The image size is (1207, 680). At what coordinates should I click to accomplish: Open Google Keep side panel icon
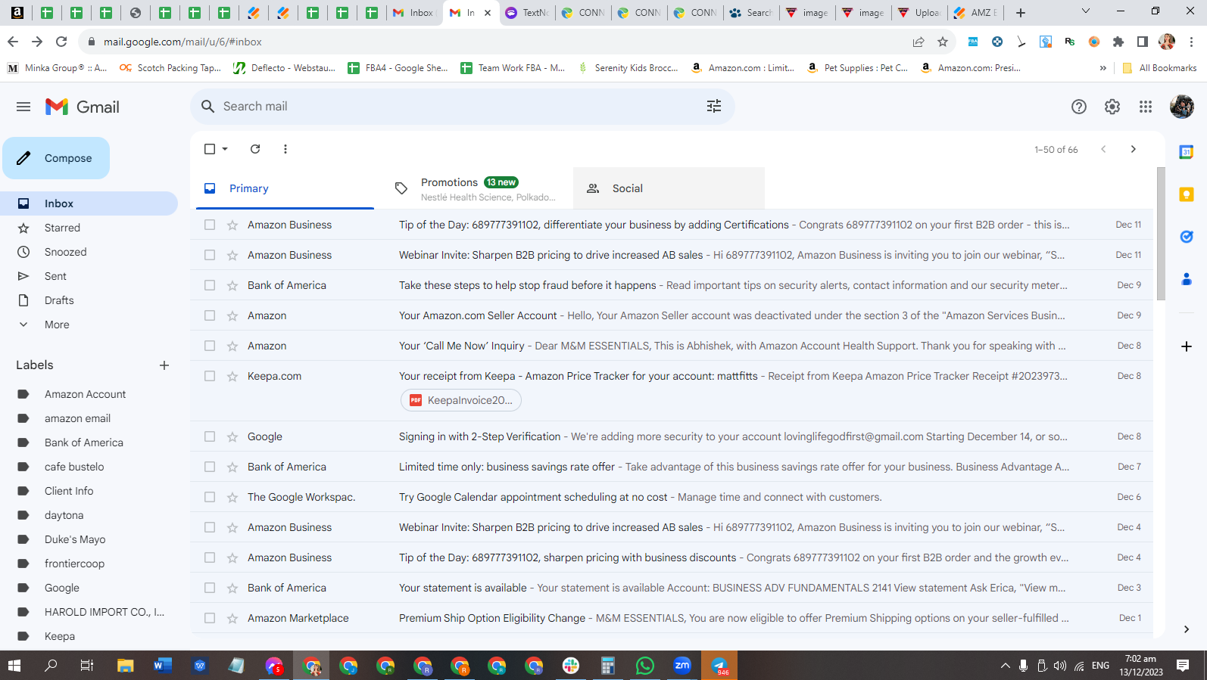point(1187,194)
